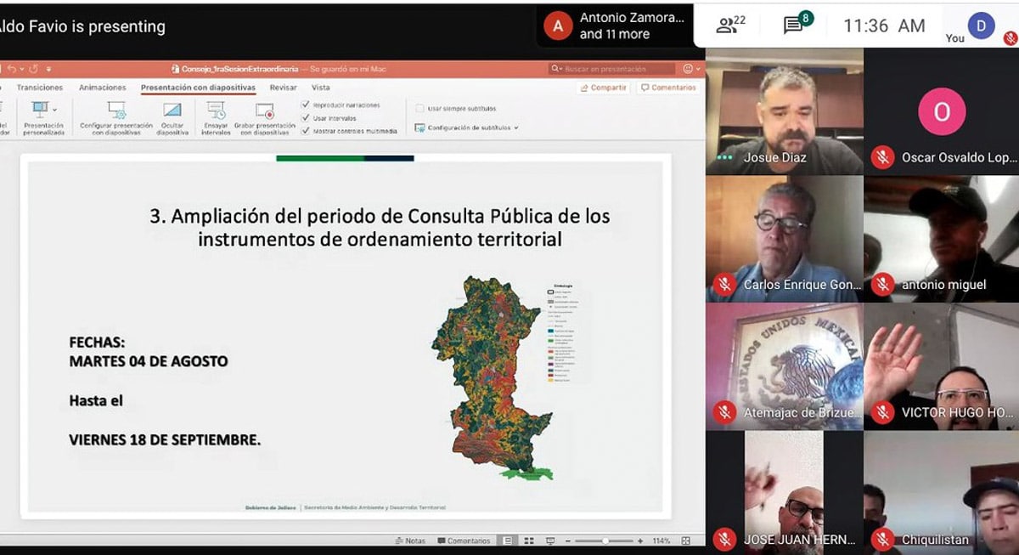Viewport: 1019px width, 555px height.
Task: Click the Ocultar diapositiva icon
Action: coord(172,110)
